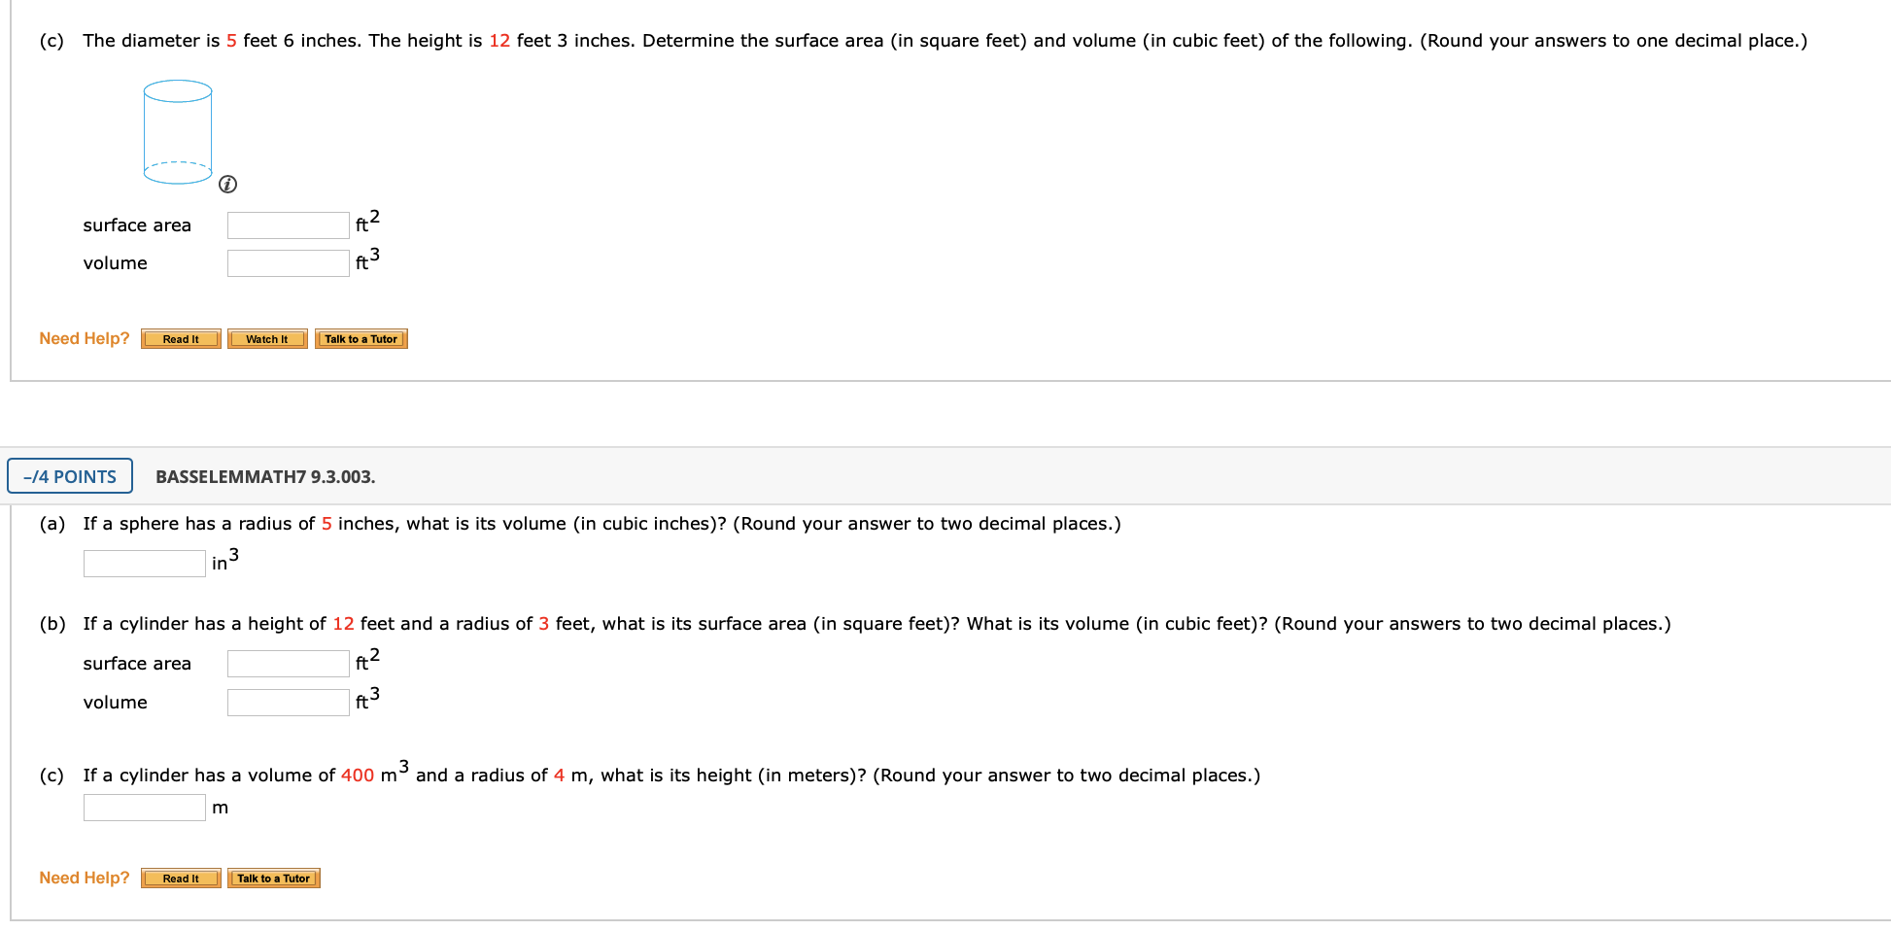Click the info icon beside the cylinder

tap(227, 185)
